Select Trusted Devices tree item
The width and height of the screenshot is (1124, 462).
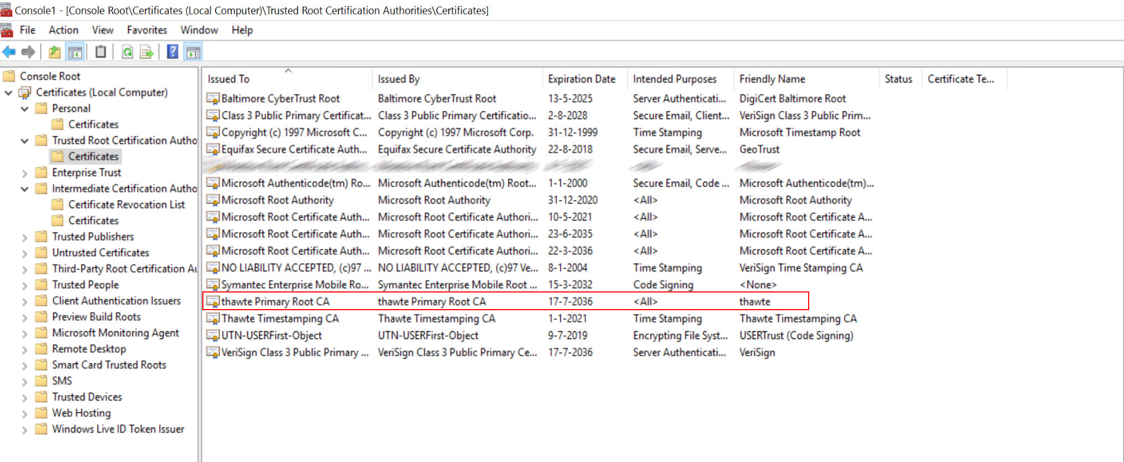coord(87,397)
